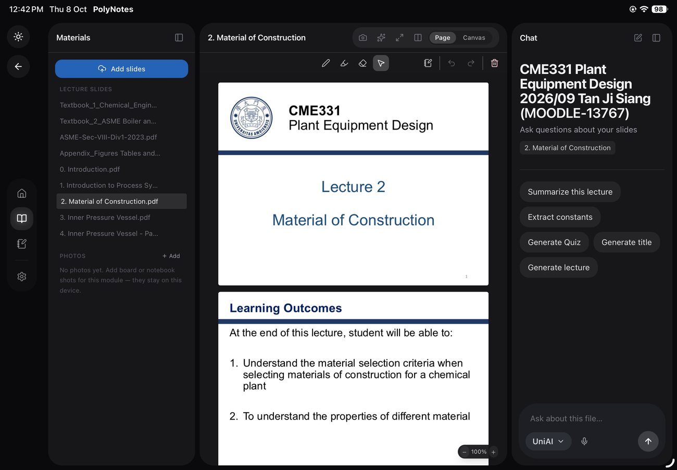Click the Add slides button
The width and height of the screenshot is (677, 470).
point(121,69)
